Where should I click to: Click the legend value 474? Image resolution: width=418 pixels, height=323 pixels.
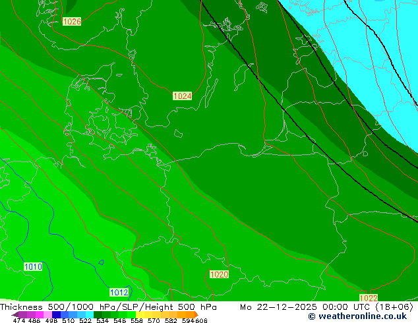[19, 320]
